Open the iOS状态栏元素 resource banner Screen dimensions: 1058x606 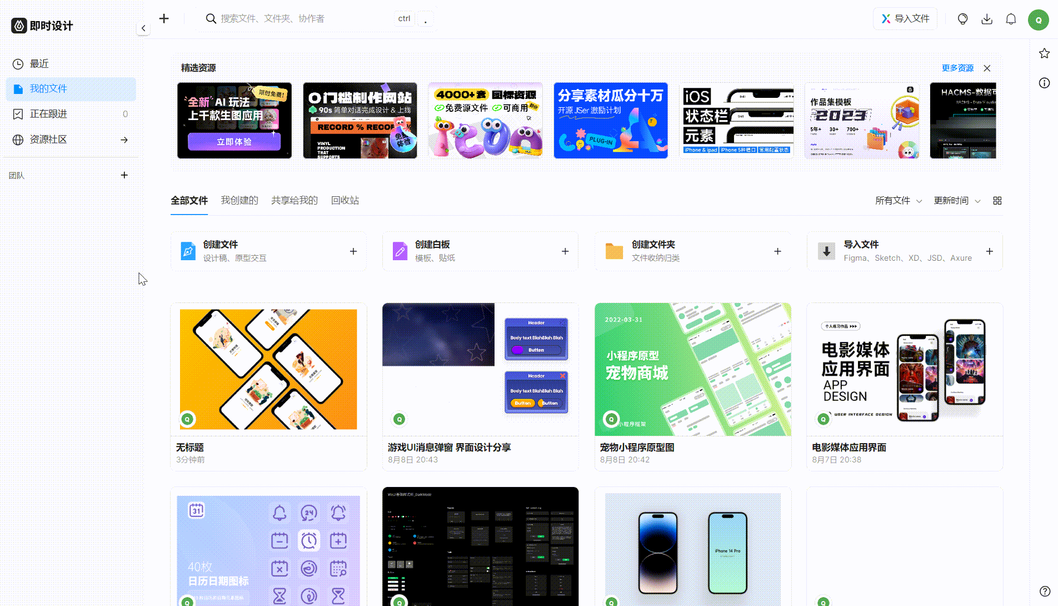(x=736, y=121)
